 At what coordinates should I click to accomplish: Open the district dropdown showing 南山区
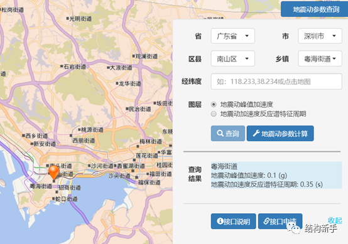[233, 58]
